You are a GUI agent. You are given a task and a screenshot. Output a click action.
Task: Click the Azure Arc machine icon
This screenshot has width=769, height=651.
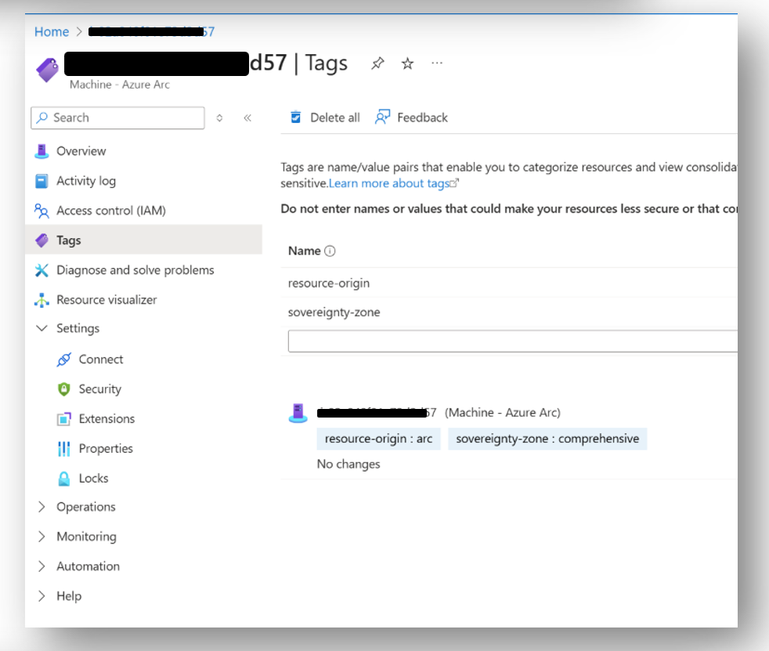(298, 413)
